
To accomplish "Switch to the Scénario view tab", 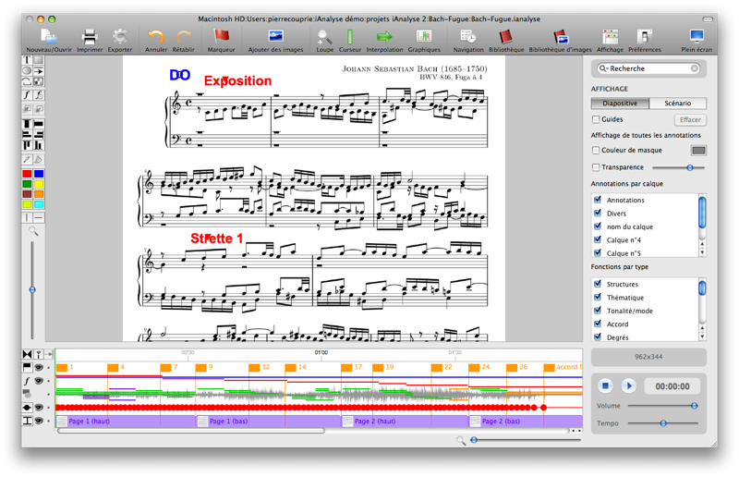I will coord(678,104).
